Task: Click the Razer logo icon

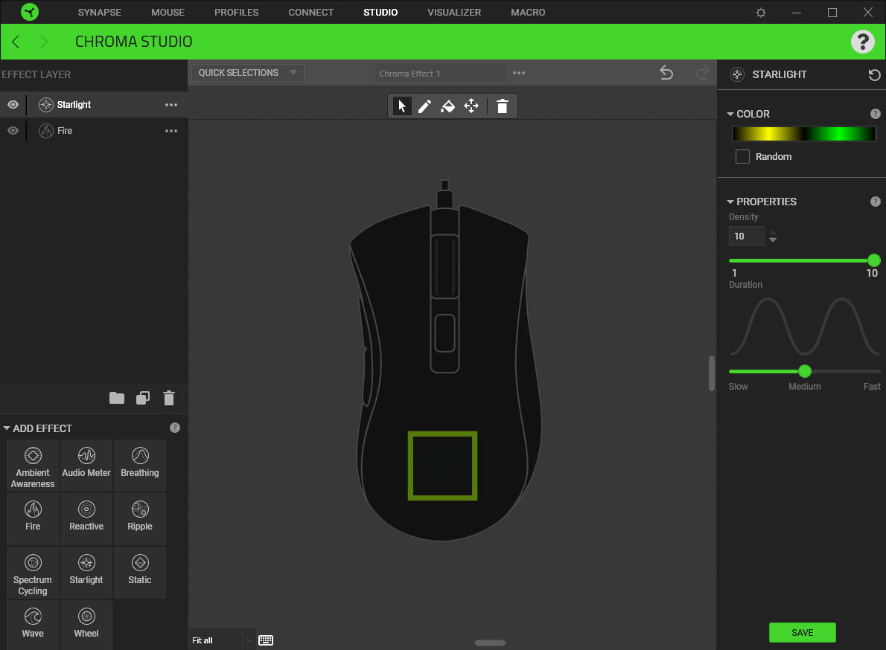Action: pyautogui.click(x=29, y=12)
